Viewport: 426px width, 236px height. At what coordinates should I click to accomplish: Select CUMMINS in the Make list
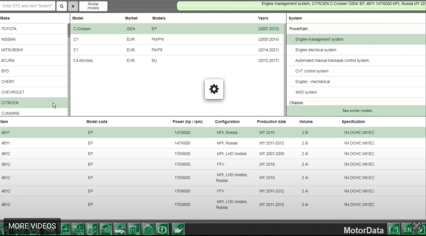point(34,113)
